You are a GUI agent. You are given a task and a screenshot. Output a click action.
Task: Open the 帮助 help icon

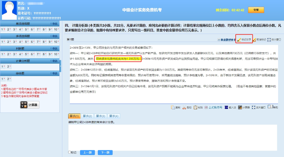click(x=273, y=107)
